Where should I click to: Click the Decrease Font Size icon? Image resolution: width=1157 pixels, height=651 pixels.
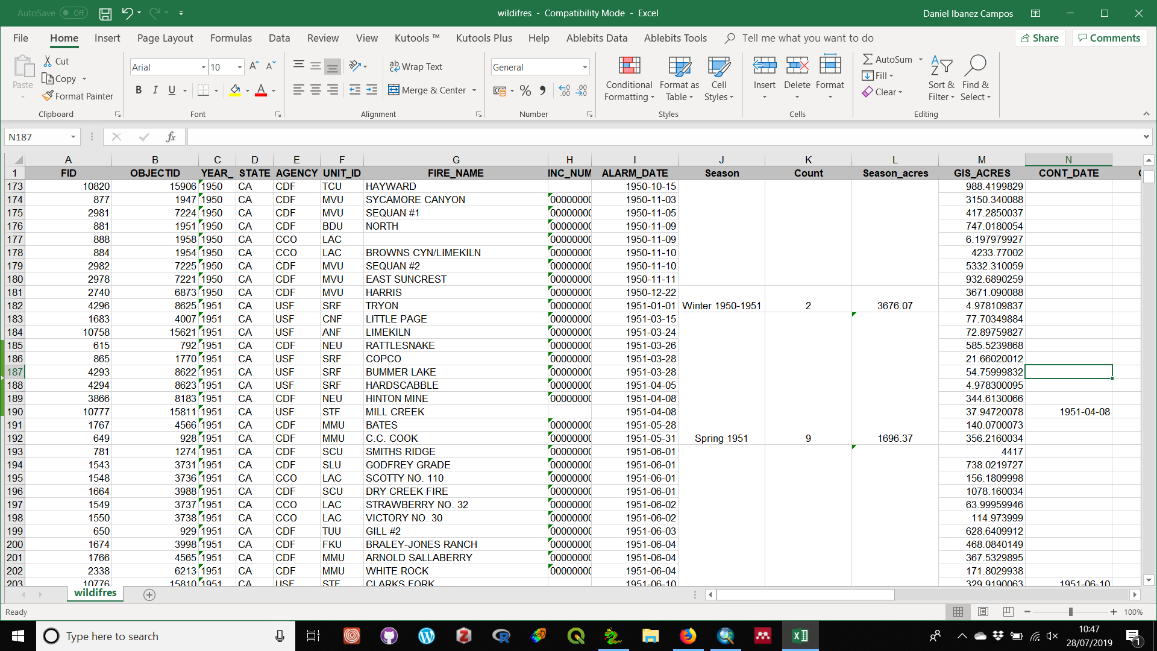[271, 66]
